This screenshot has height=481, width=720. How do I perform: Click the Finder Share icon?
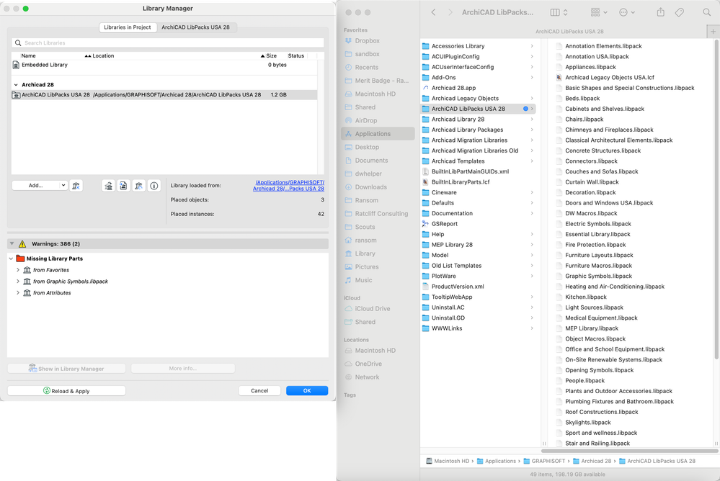pyautogui.click(x=660, y=12)
